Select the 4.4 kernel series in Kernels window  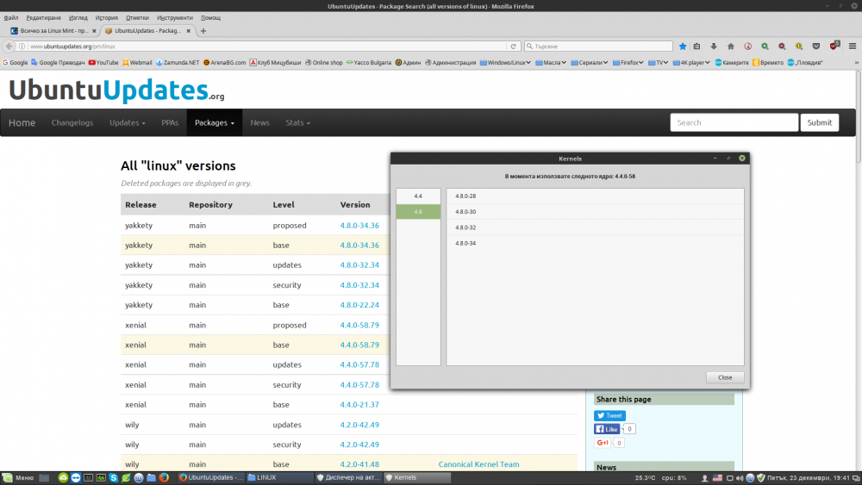(418, 196)
